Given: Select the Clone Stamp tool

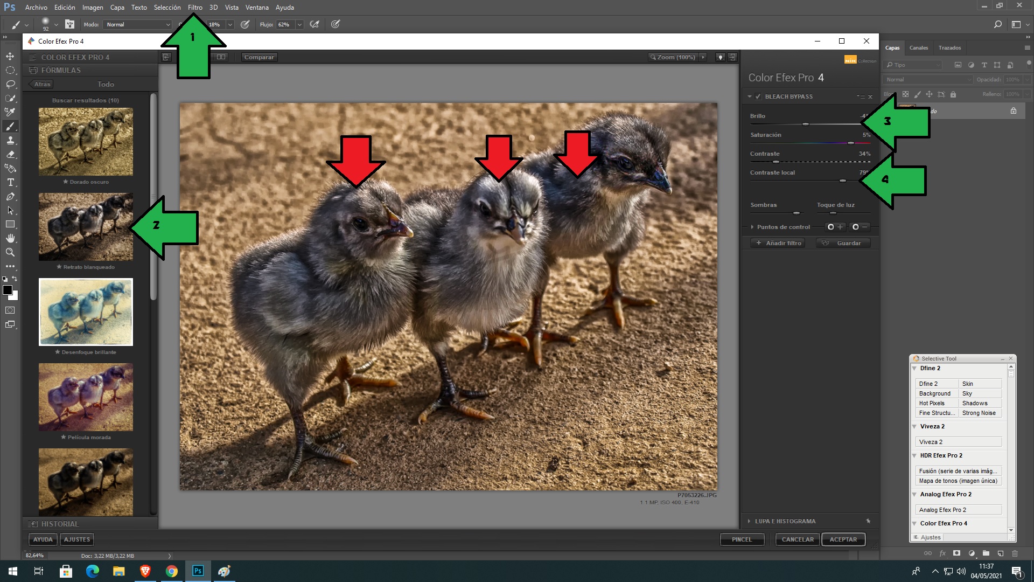Looking at the screenshot, I should pyautogui.click(x=10, y=140).
